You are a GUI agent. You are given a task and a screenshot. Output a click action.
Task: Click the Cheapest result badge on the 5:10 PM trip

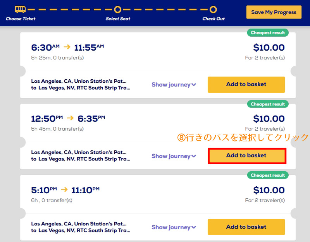point(268,176)
